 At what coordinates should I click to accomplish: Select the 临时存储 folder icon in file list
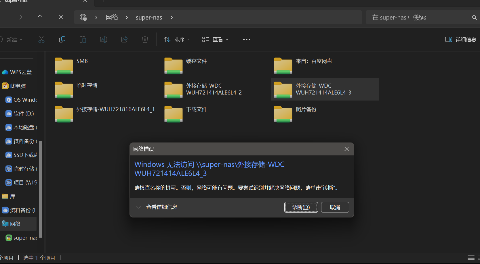[x=64, y=90]
